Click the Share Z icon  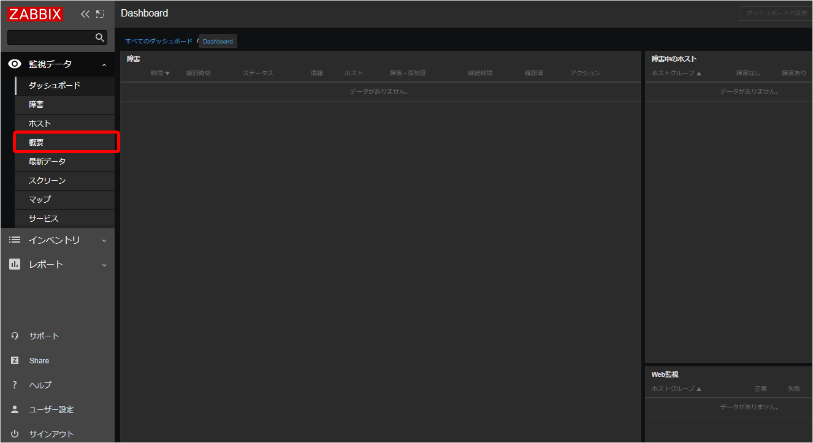point(15,360)
